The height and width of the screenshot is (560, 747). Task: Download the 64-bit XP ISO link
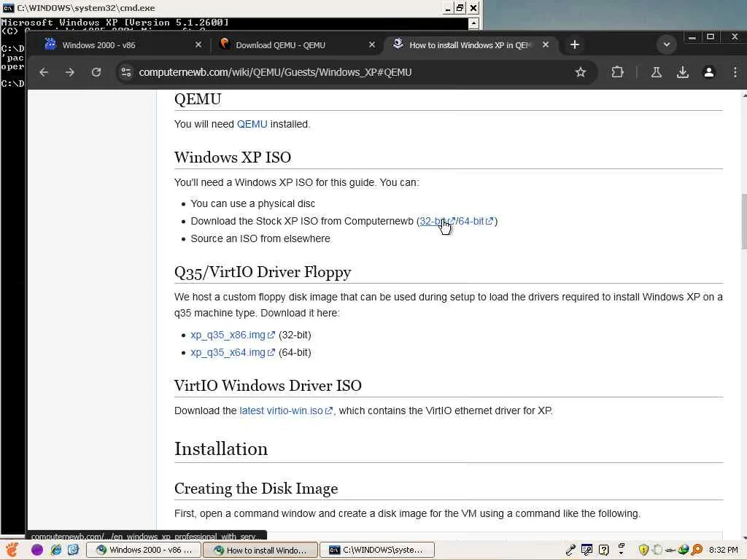(x=476, y=222)
